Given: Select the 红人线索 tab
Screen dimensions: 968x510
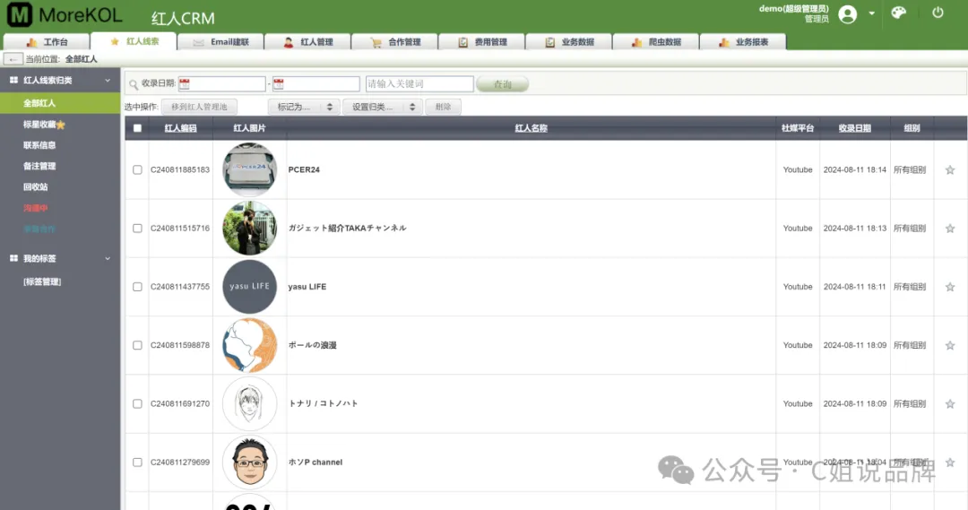Looking at the screenshot, I should point(134,41).
